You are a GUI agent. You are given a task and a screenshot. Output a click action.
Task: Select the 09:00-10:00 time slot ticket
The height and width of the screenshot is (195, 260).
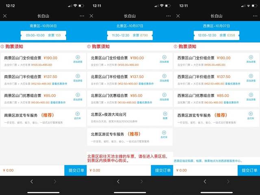tap(43, 35)
